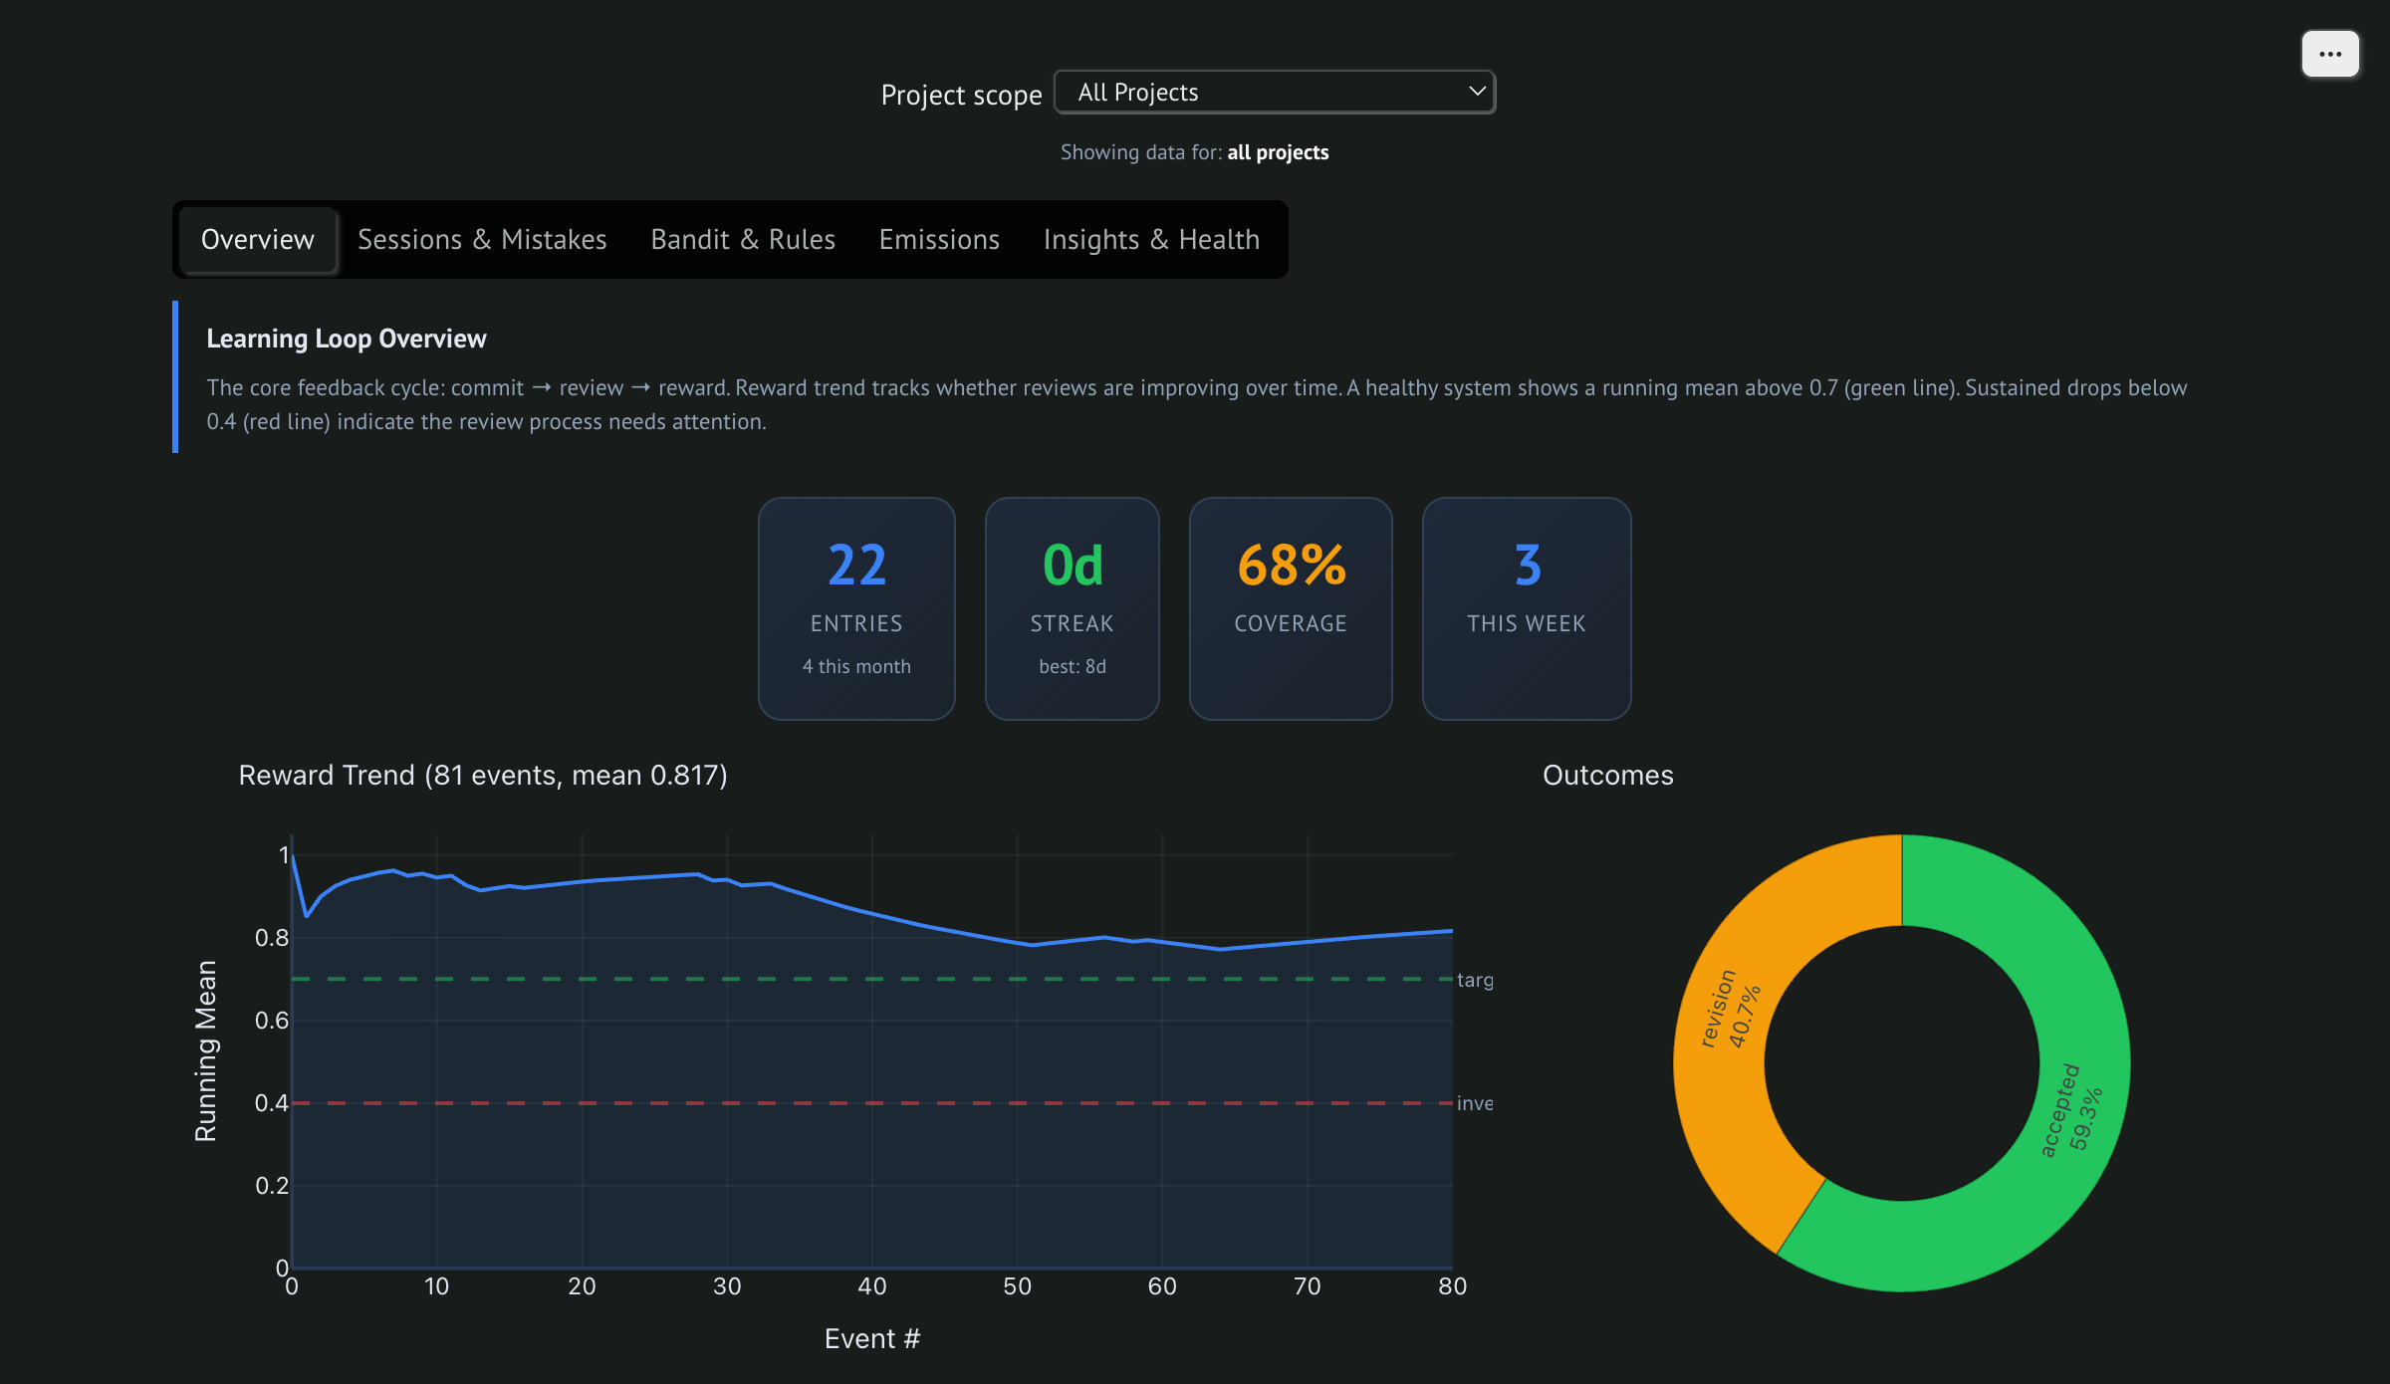Open the Bandit & Rules tab
Screen dimensions: 2390x1384
[743, 239]
